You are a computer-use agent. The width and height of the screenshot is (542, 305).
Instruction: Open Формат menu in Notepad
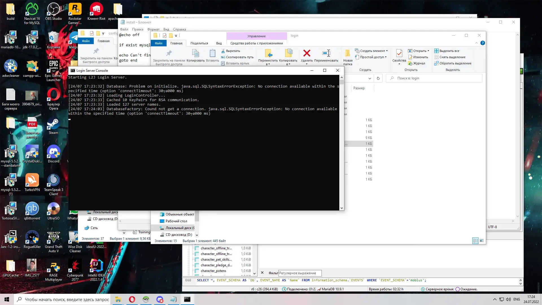pos(153,29)
